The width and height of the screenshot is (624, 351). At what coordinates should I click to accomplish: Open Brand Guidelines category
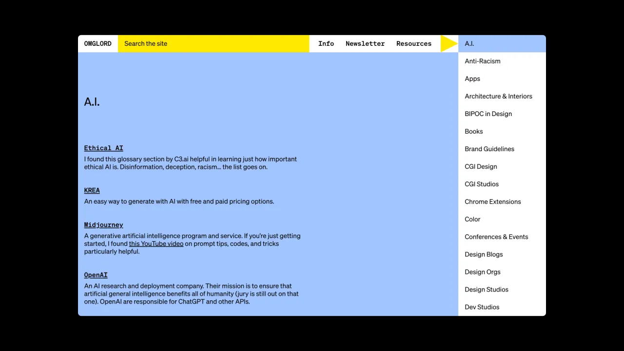pos(502,149)
